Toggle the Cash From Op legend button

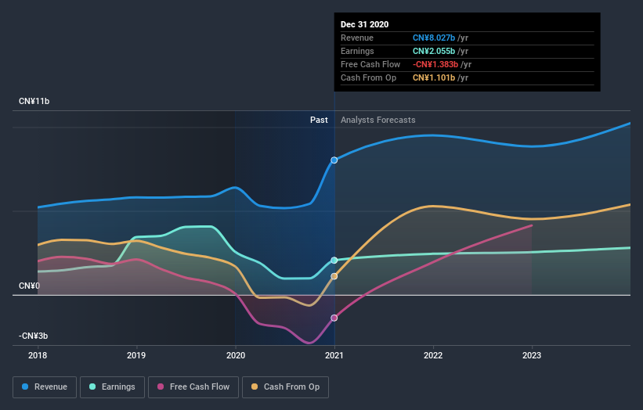[285, 387]
